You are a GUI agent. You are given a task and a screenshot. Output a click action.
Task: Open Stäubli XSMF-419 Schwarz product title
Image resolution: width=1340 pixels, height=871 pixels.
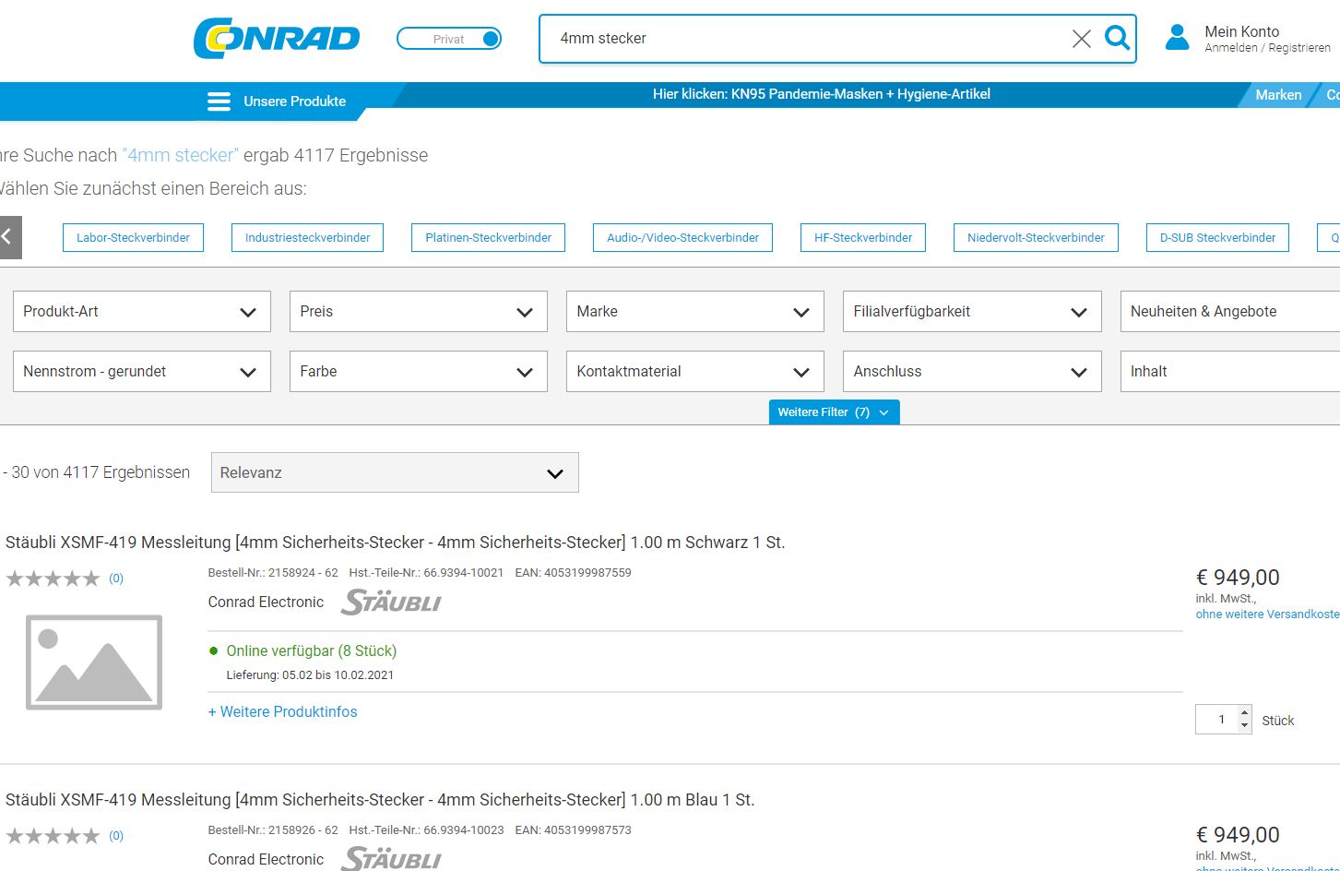pyautogui.click(x=395, y=543)
